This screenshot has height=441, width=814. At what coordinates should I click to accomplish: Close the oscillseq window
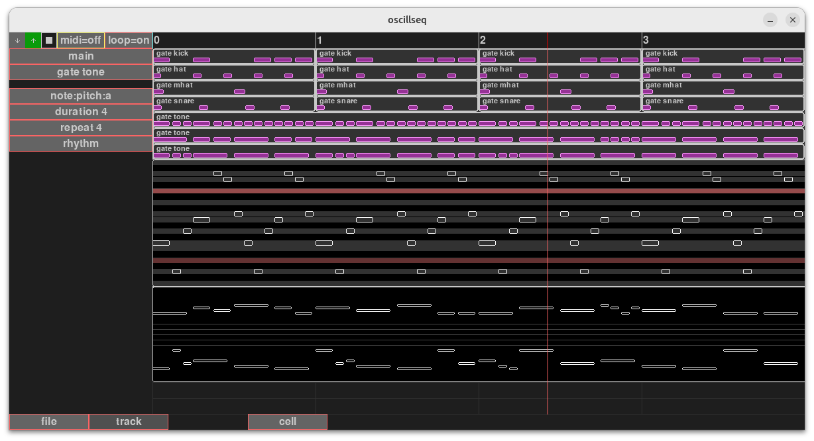(x=792, y=20)
